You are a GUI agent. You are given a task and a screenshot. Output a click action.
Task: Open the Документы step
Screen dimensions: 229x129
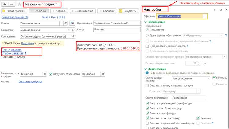tap(128, 11)
